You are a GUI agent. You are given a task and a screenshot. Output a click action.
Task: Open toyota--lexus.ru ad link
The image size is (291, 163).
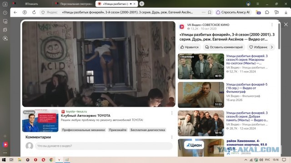click(76, 111)
